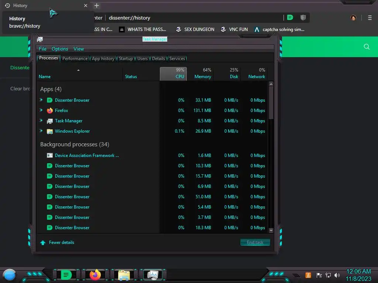Click Firefox memory value 131.1 MB
The image size is (378, 283).
[x=202, y=111]
